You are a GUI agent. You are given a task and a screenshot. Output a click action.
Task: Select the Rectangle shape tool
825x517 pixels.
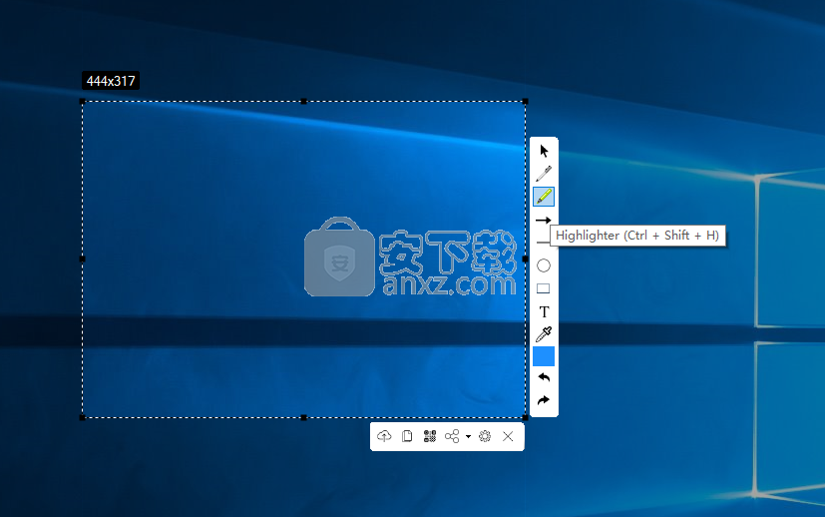(x=544, y=288)
